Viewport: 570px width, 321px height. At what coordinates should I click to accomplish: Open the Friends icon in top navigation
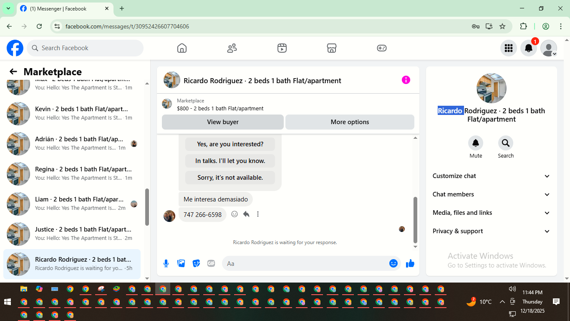click(x=232, y=48)
